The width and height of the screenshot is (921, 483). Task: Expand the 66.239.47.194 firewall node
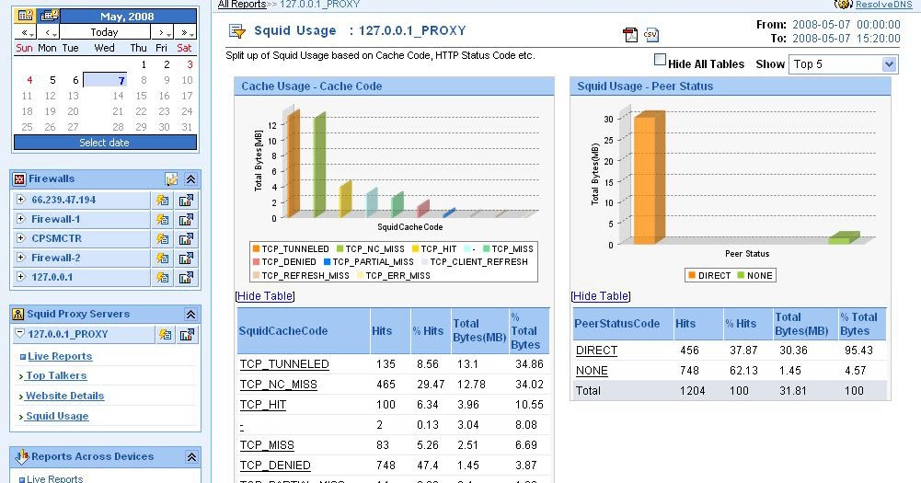pyautogui.click(x=20, y=200)
